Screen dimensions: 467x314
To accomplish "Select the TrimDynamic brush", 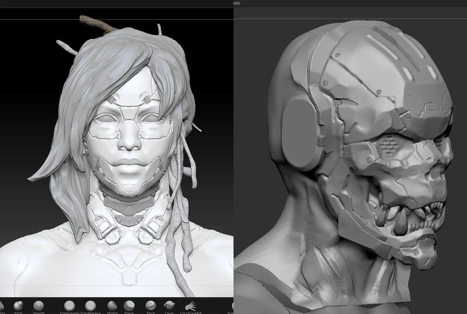I will [x=69, y=306].
